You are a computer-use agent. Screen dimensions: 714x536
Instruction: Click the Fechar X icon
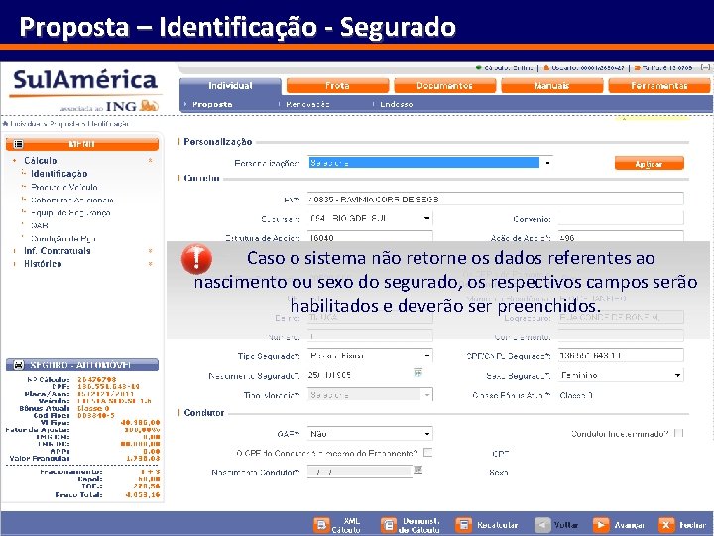click(666, 525)
